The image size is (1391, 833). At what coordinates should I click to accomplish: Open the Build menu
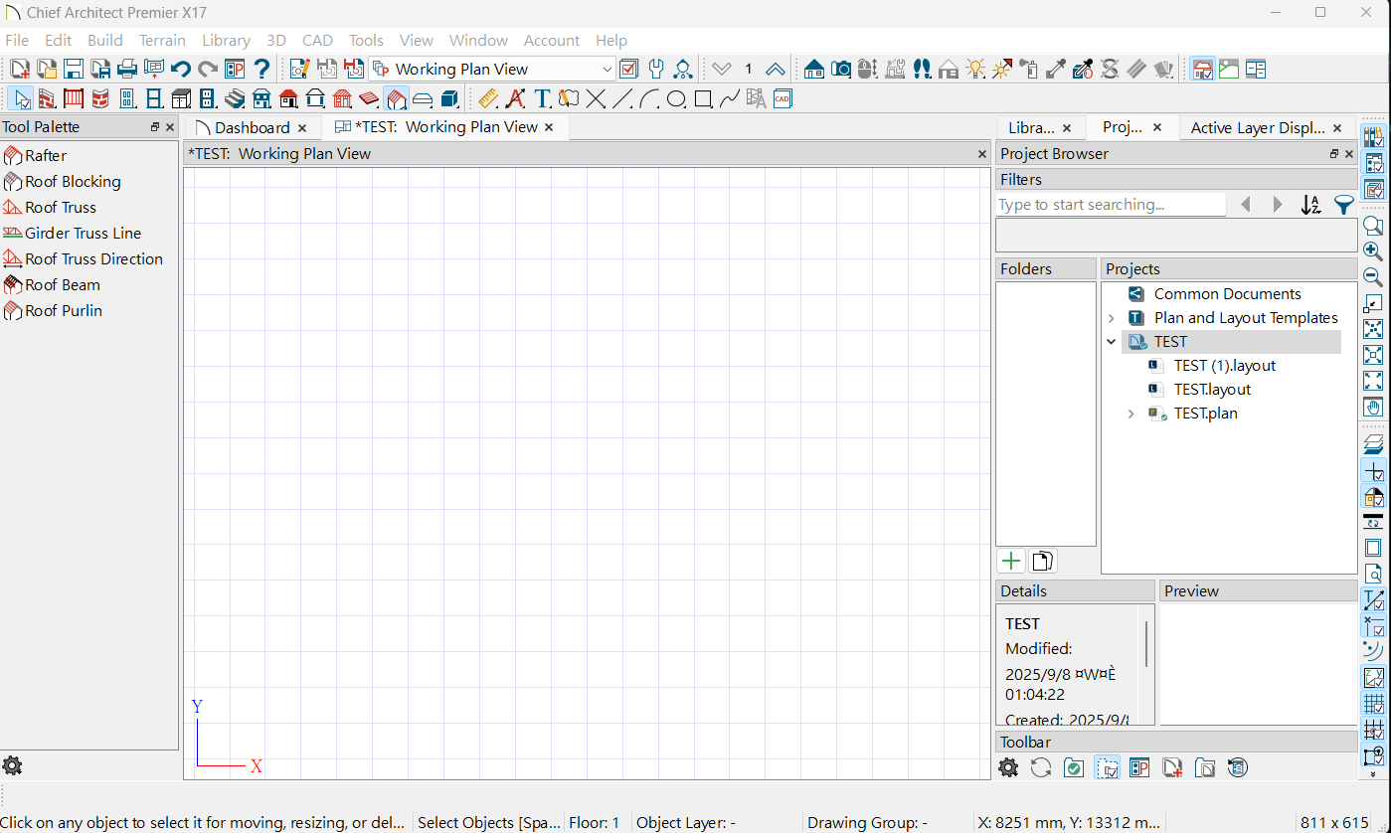pyautogui.click(x=105, y=41)
